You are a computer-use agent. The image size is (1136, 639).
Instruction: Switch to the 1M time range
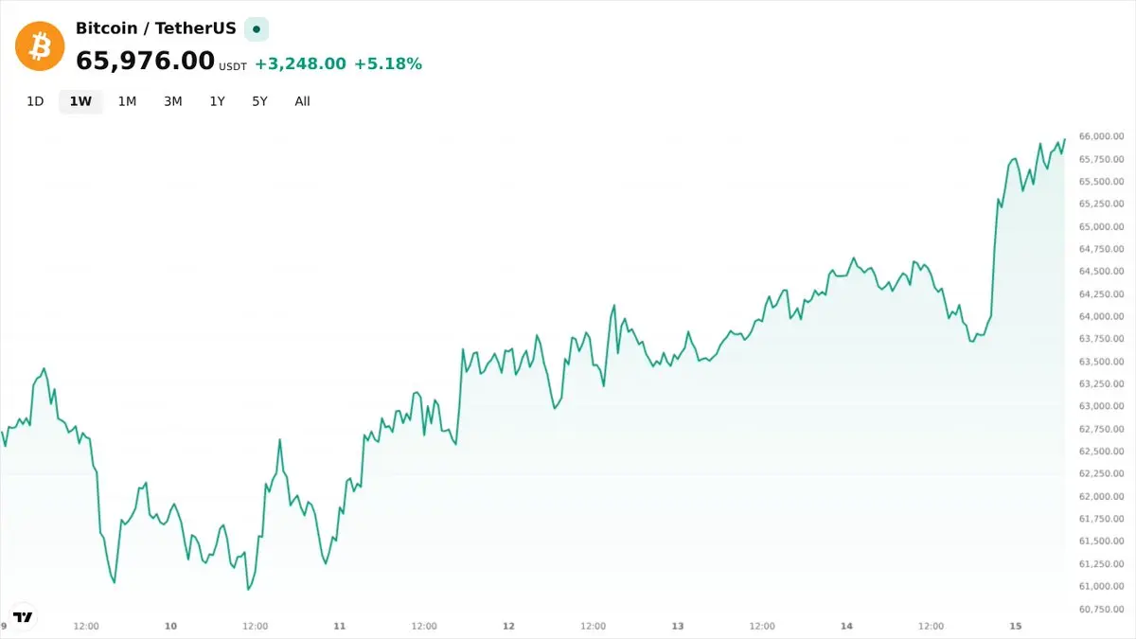tap(127, 101)
